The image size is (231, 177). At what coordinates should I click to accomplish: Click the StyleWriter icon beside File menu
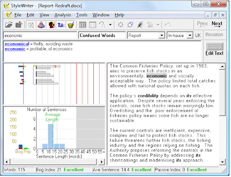pyautogui.click(x=9, y=15)
